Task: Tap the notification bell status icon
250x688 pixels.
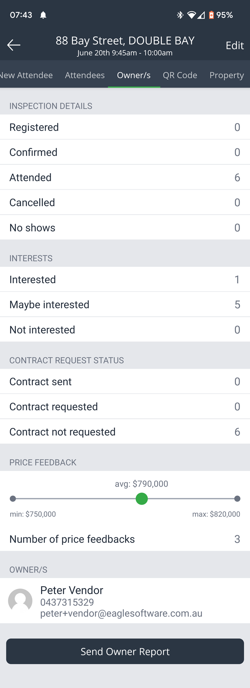Action: click(43, 15)
